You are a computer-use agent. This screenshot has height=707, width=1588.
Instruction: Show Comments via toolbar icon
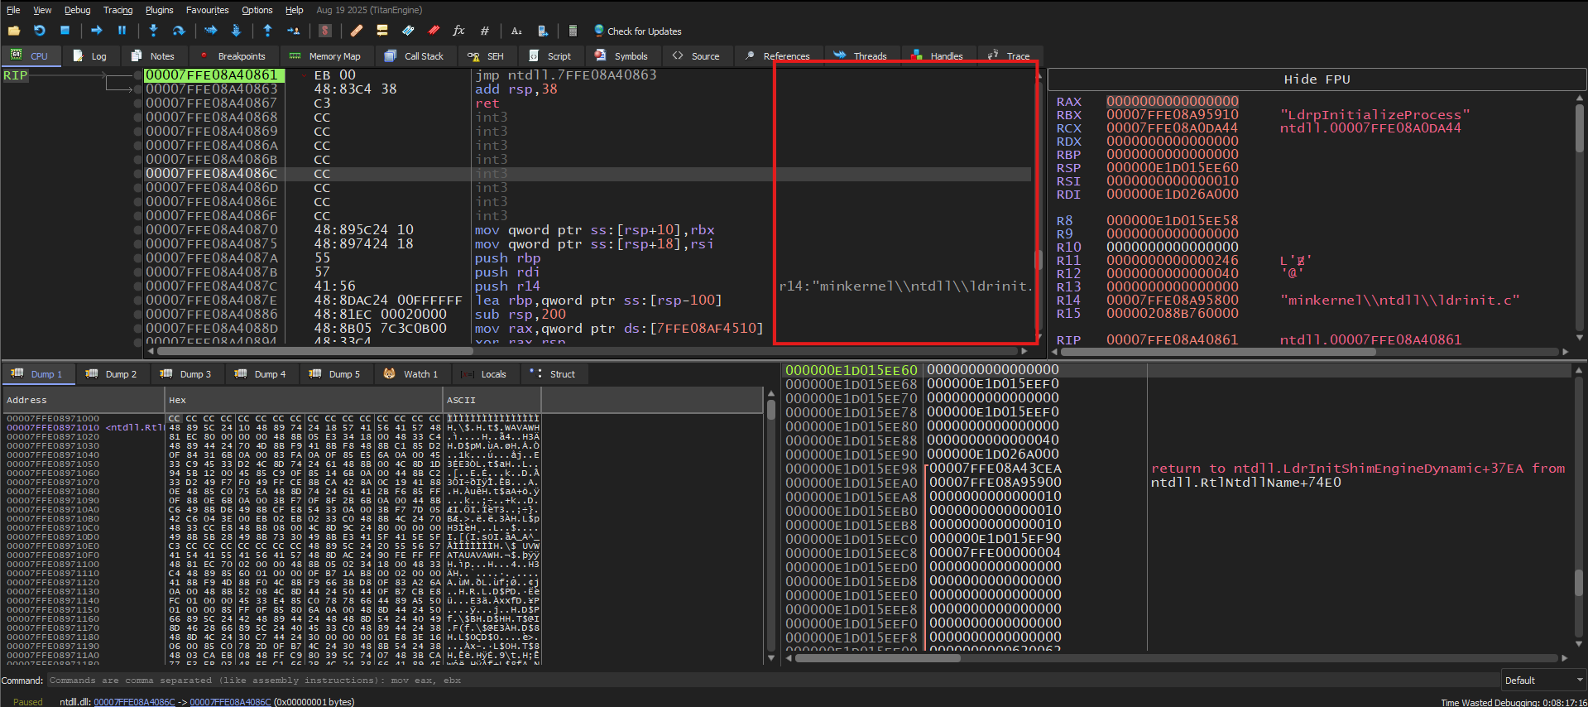point(382,31)
